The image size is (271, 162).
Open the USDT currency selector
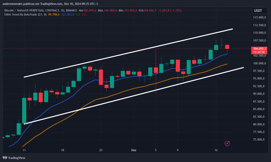click(x=259, y=11)
